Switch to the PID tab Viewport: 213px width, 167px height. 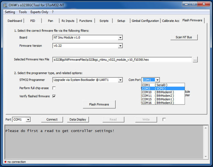(x=33, y=21)
